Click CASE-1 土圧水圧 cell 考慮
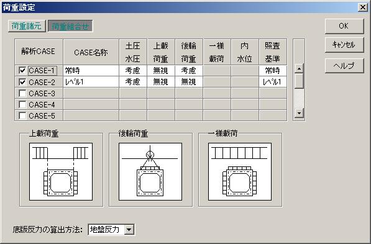This screenshot has height=244, width=371. point(133,71)
